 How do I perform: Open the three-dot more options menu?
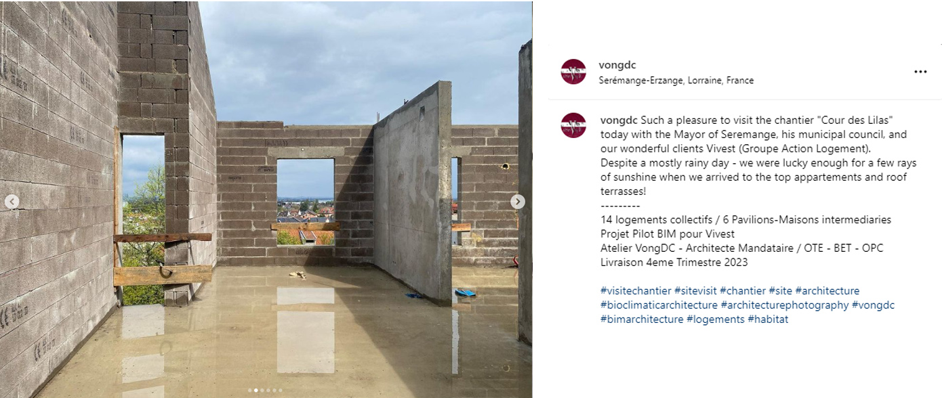(x=920, y=72)
